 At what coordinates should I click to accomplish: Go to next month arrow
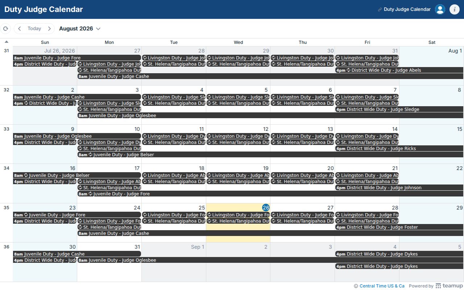(49, 29)
